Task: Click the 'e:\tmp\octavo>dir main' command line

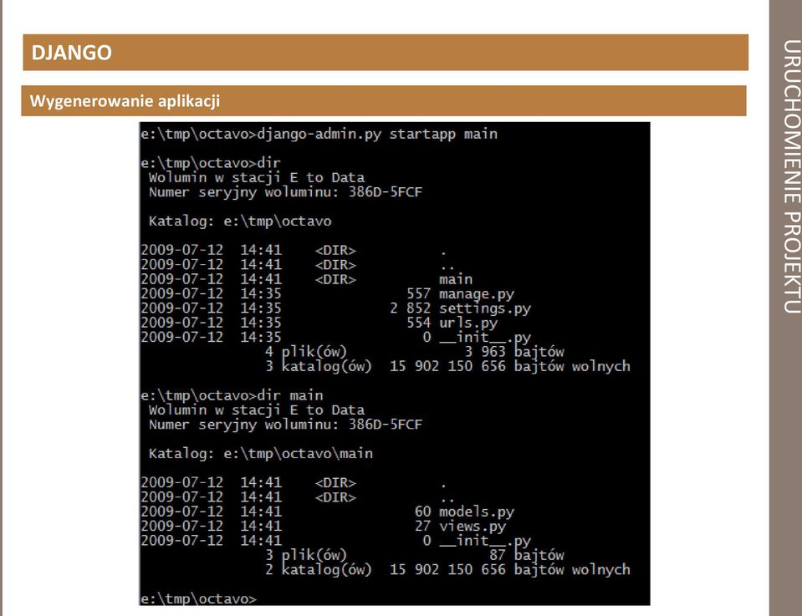Action: [x=232, y=395]
